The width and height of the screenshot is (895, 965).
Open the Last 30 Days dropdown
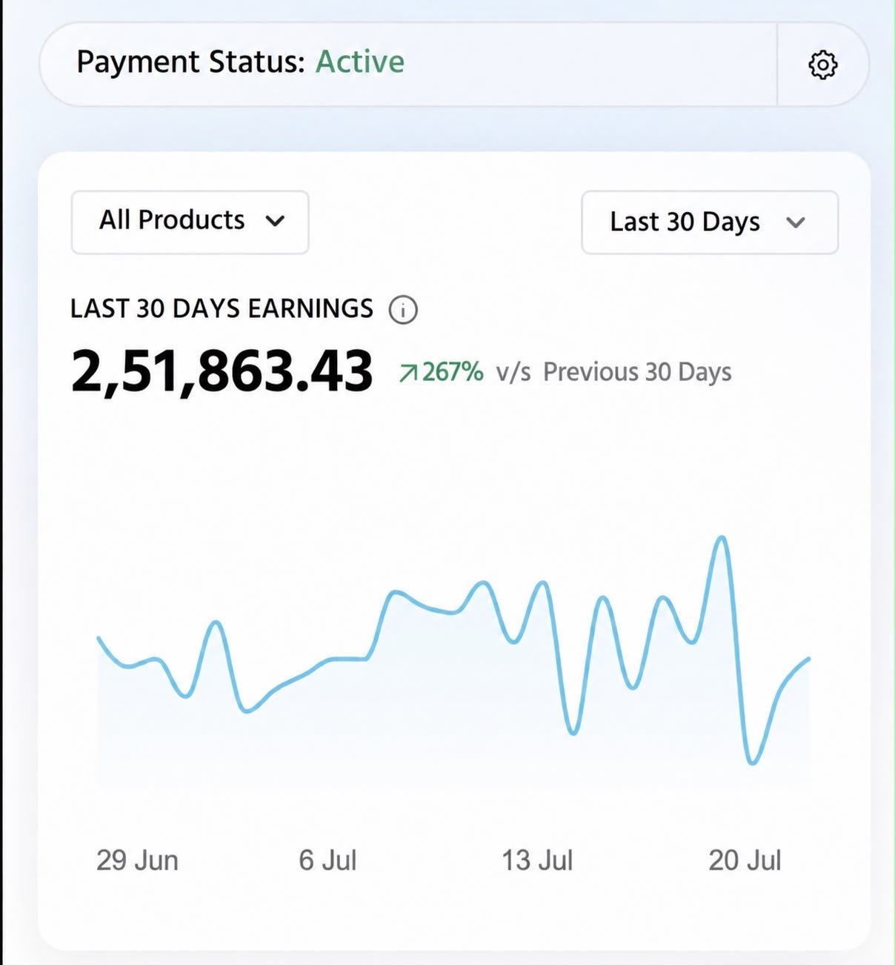point(710,222)
